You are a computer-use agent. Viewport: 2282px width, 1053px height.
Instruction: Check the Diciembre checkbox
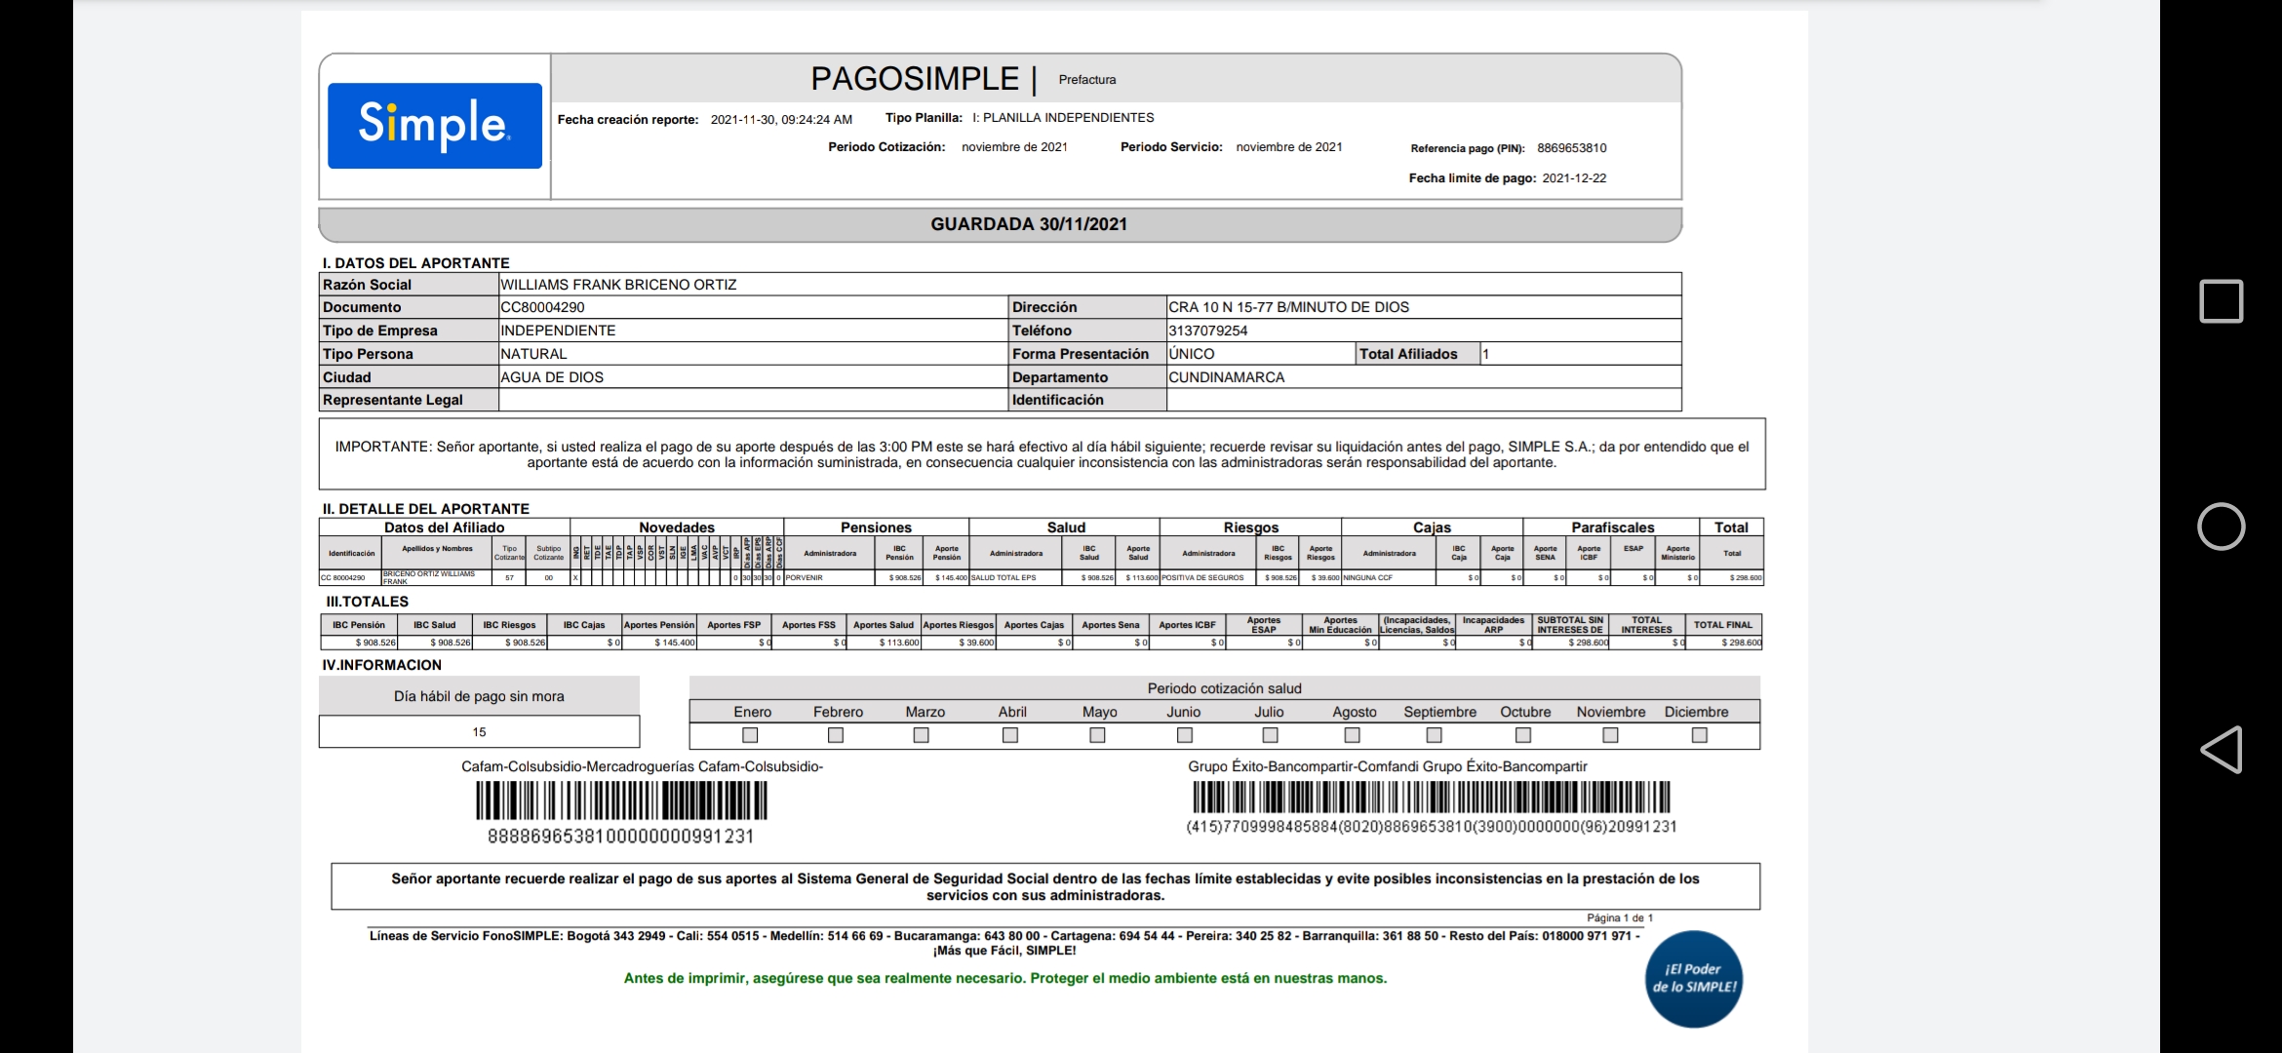1700,735
